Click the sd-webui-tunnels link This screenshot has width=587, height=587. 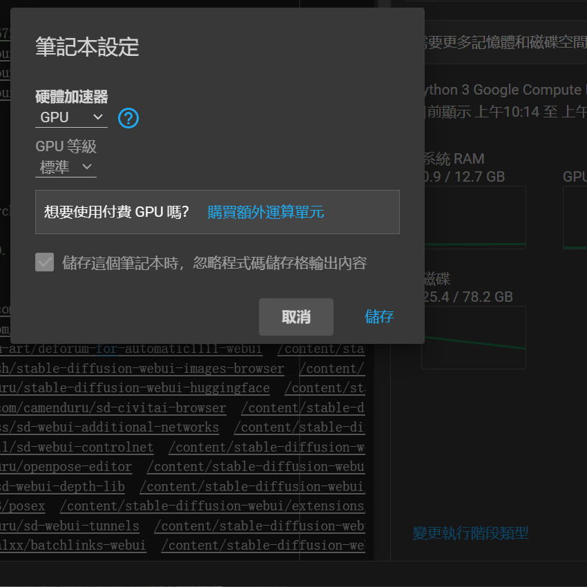69,526
